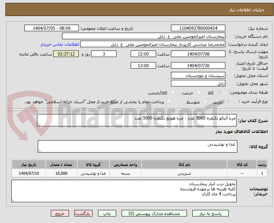274x223 pixels.
Task: Click the response deadline date 1404/07/08 field
Action: click(198, 54)
